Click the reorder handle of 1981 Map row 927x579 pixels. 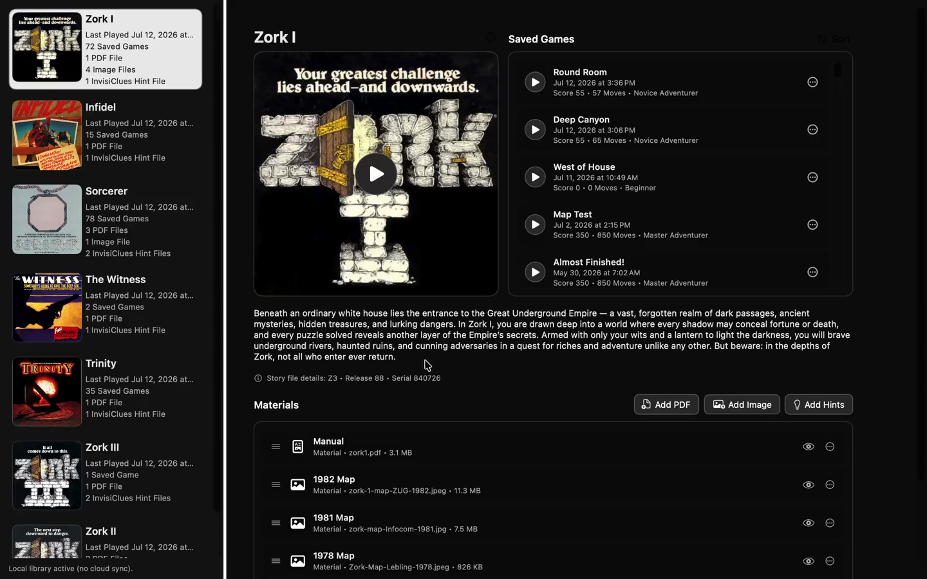pos(276,523)
